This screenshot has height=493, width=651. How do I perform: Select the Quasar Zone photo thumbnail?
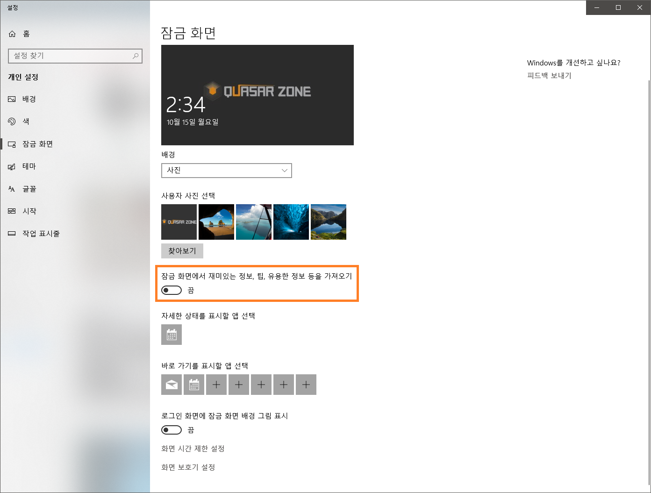click(179, 222)
